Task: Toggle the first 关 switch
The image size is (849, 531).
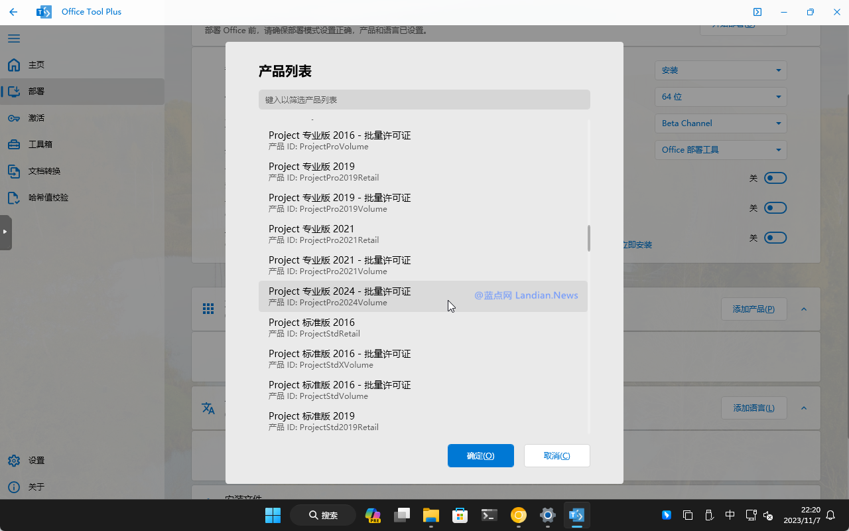Action: coord(775,178)
